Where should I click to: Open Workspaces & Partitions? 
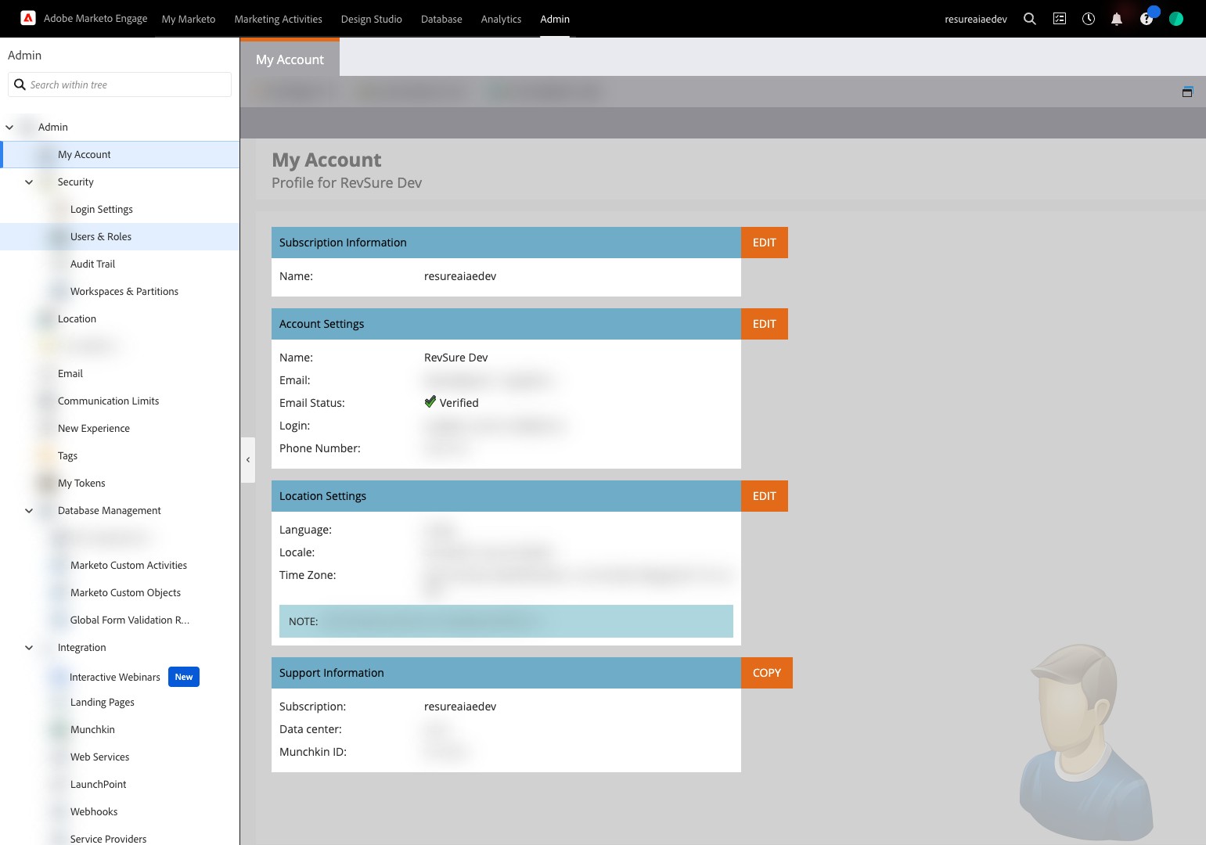124,291
